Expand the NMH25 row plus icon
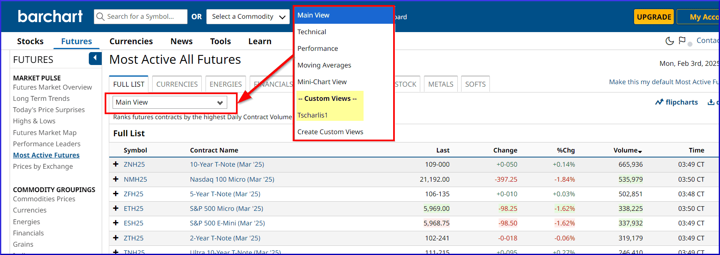 pos(116,179)
